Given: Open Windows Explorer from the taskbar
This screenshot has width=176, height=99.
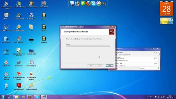Looking at the screenshot, I should point(16,97).
